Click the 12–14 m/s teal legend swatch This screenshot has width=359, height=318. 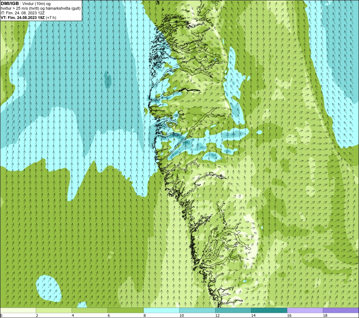click(233, 310)
